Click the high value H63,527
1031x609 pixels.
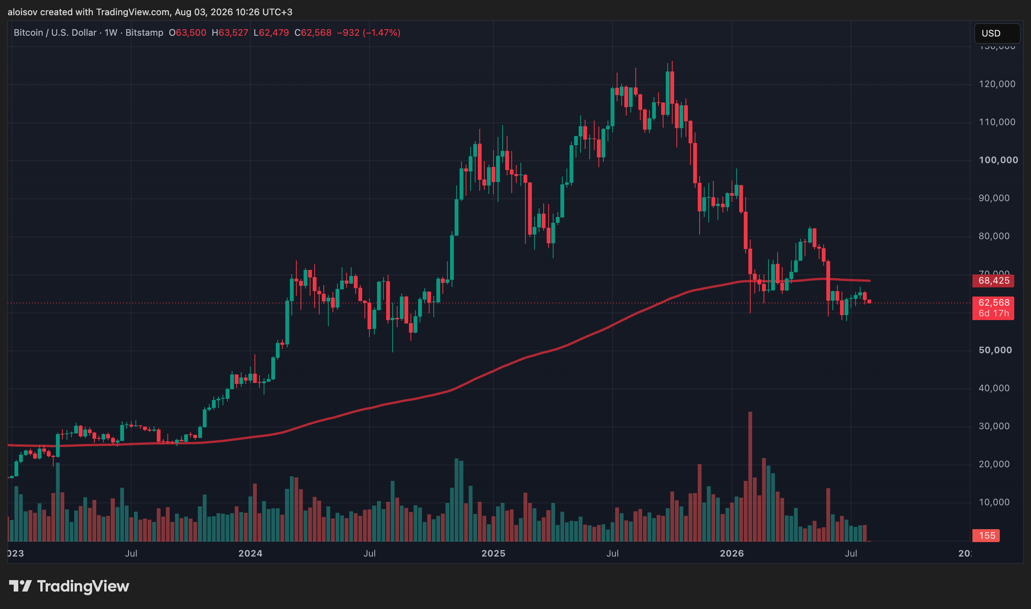(x=230, y=32)
